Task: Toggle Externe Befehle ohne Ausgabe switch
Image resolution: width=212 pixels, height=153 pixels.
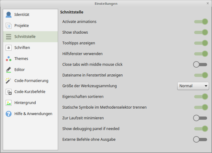Action: click(x=200, y=140)
